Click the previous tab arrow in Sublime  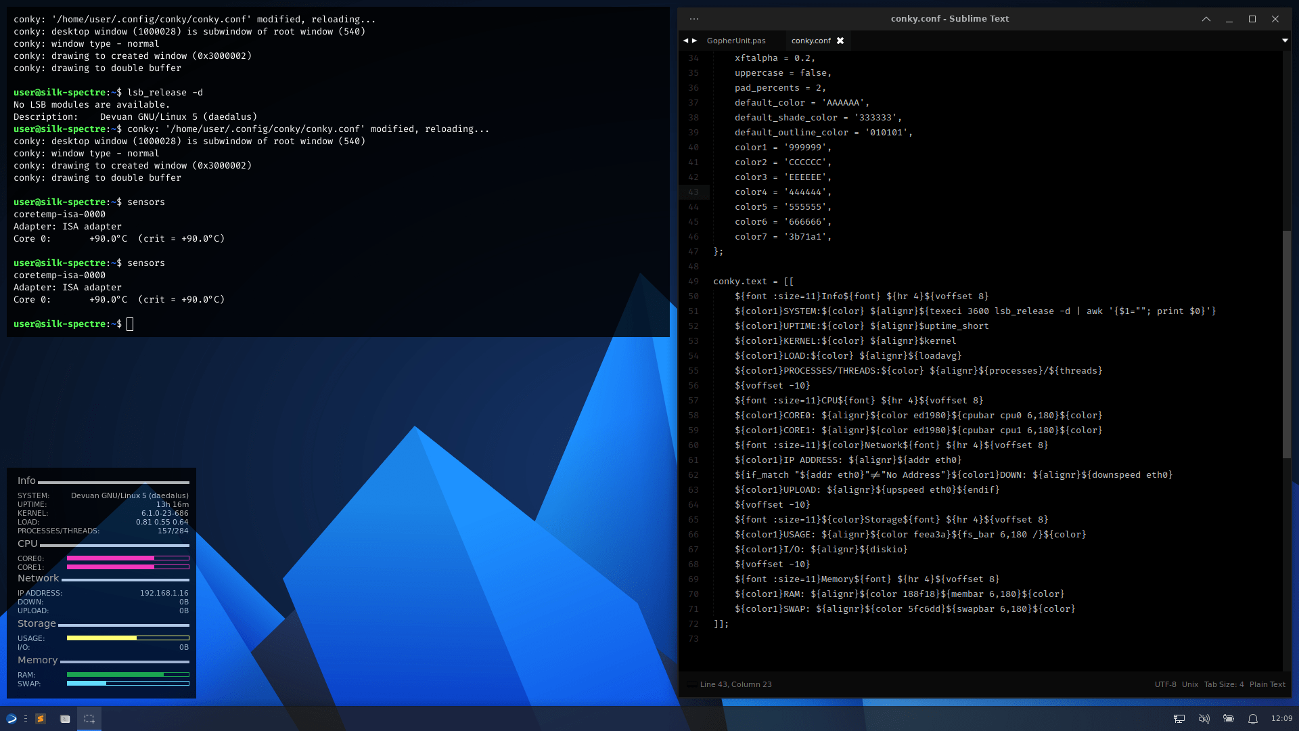(685, 41)
